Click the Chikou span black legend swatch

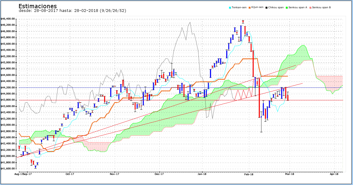[266, 8]
